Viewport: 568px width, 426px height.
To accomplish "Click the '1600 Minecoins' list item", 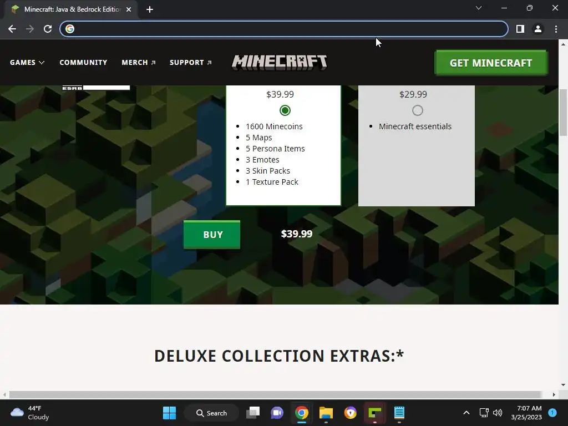I will [274, 126].
